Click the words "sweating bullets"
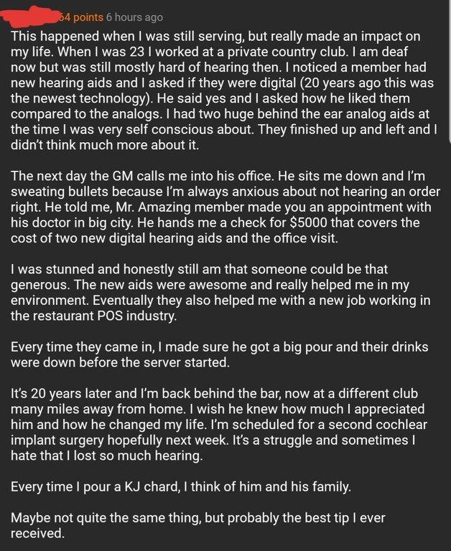 pos(60,192)
